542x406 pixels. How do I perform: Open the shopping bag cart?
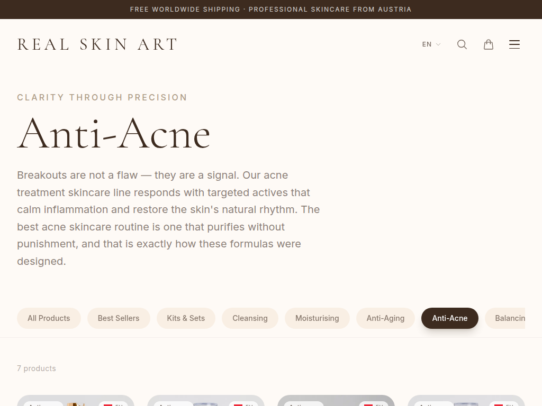pos(489,44)
